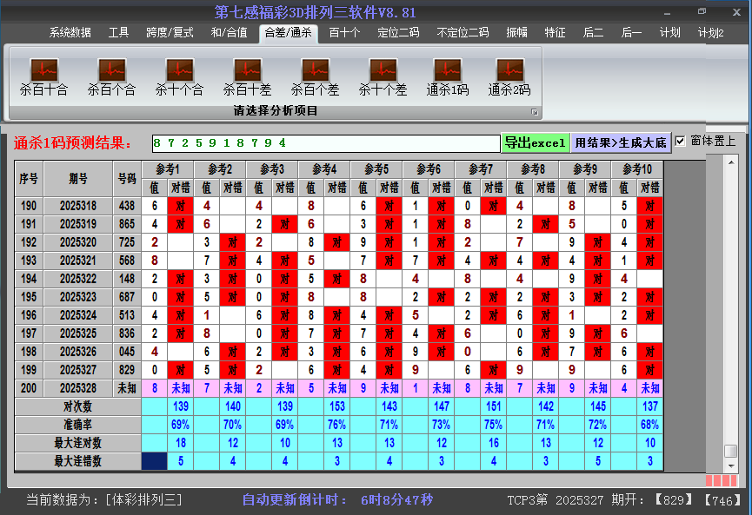Select the 杀百十合 analysis icon
This screenshot has height=515, width=752.
[x=43, y=74]
